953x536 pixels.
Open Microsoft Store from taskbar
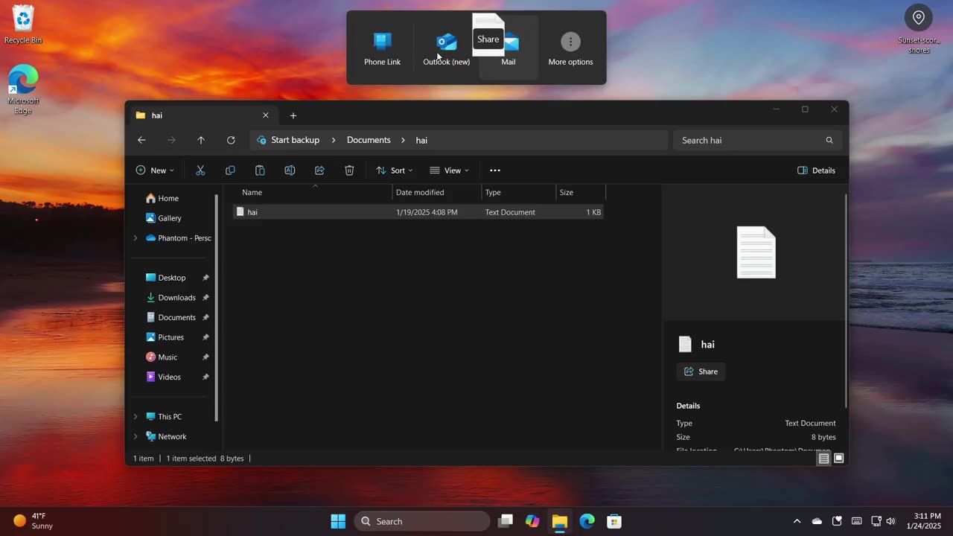[x=614, y=521]
